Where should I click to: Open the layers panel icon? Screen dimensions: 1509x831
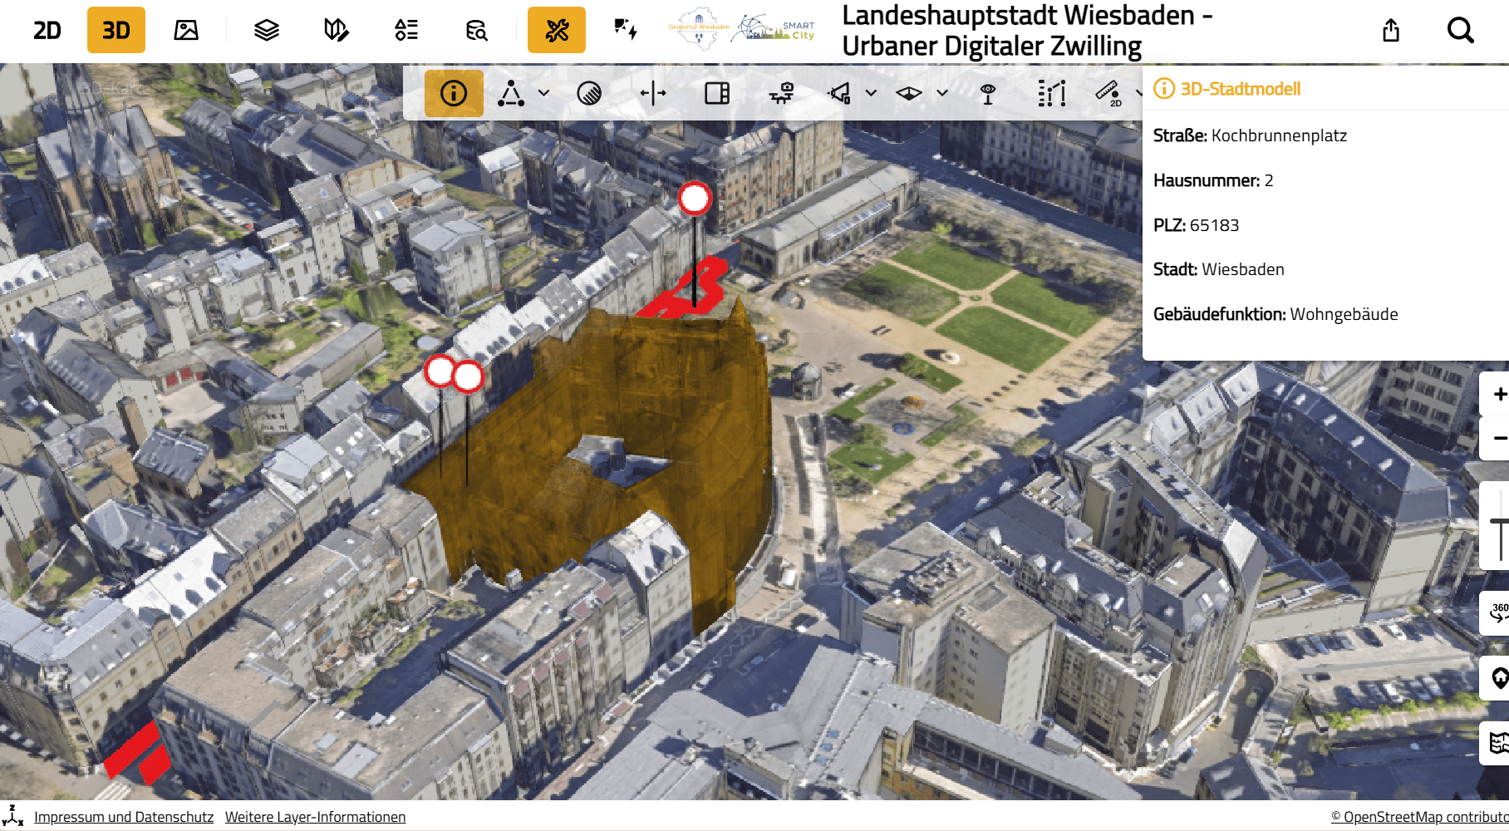click(x=265, y=30)
